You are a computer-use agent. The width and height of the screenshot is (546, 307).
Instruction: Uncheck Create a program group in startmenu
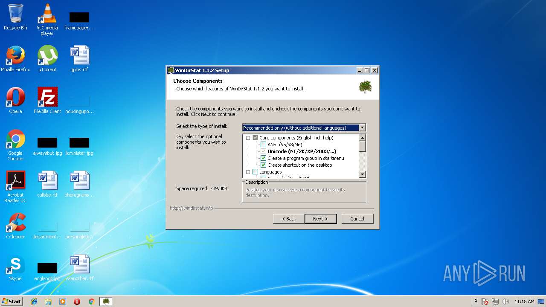(263, 158)
